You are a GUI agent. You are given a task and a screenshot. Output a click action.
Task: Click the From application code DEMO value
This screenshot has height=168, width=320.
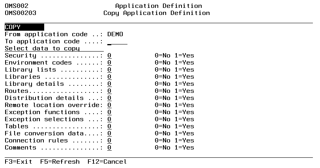click(x=115, y=34)
